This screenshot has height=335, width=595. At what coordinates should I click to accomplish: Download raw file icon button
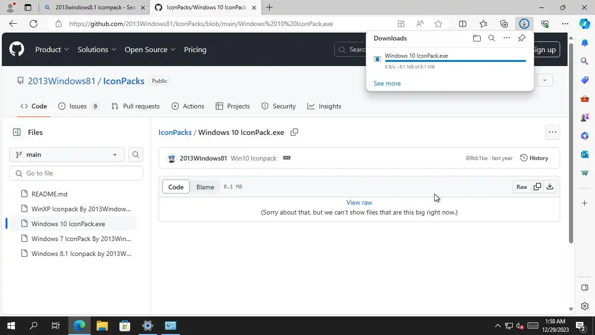(550, 187)
